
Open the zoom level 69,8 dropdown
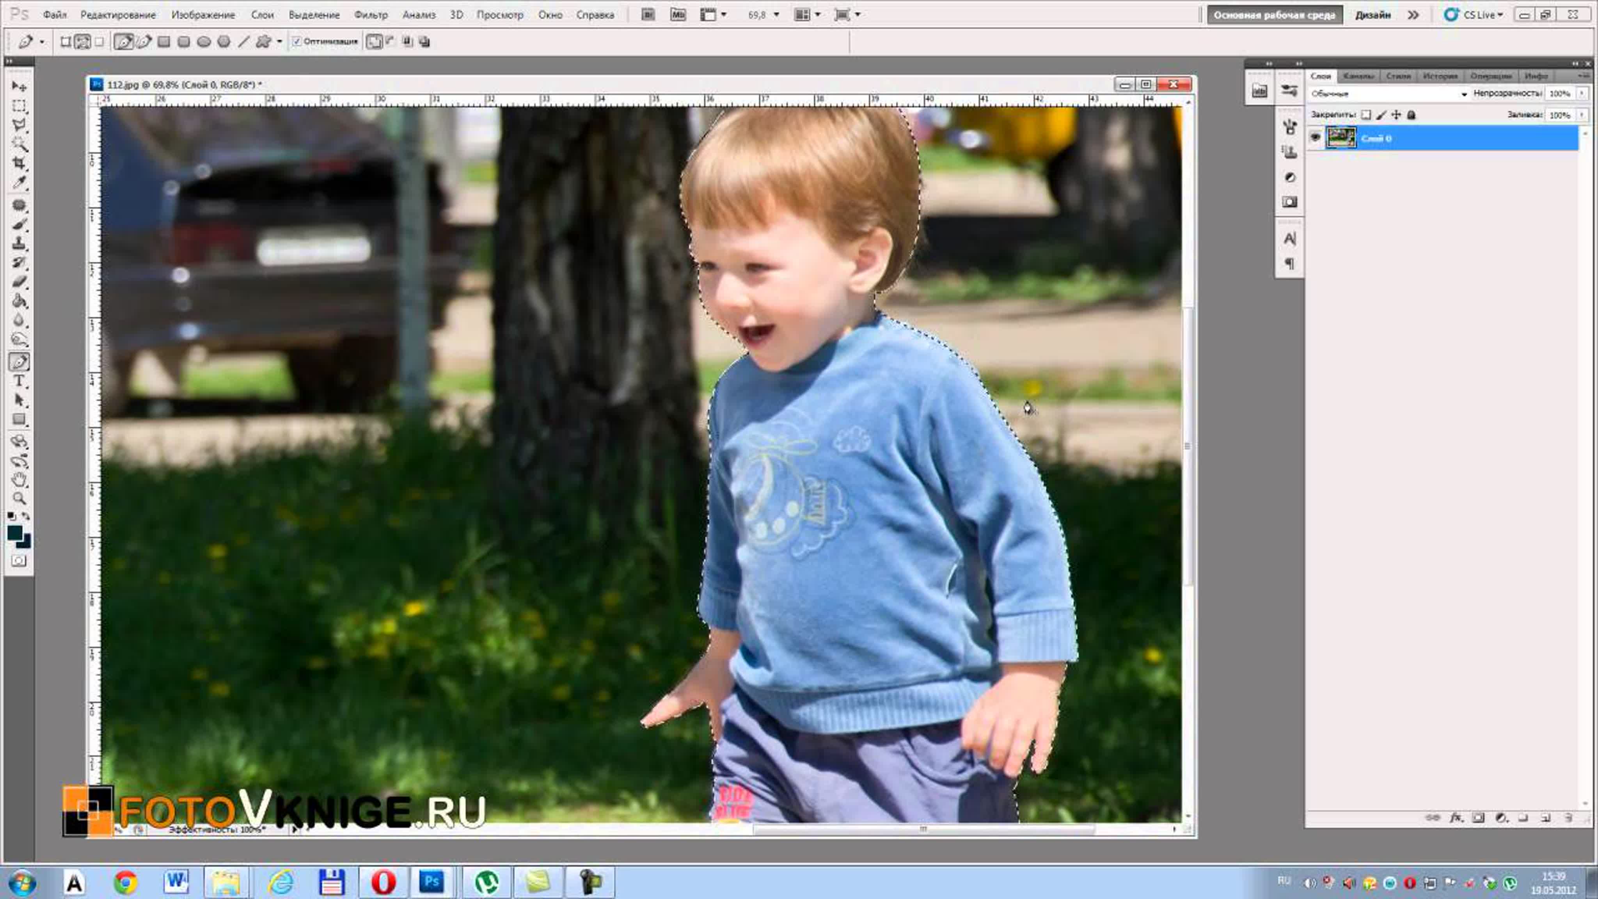763,15
